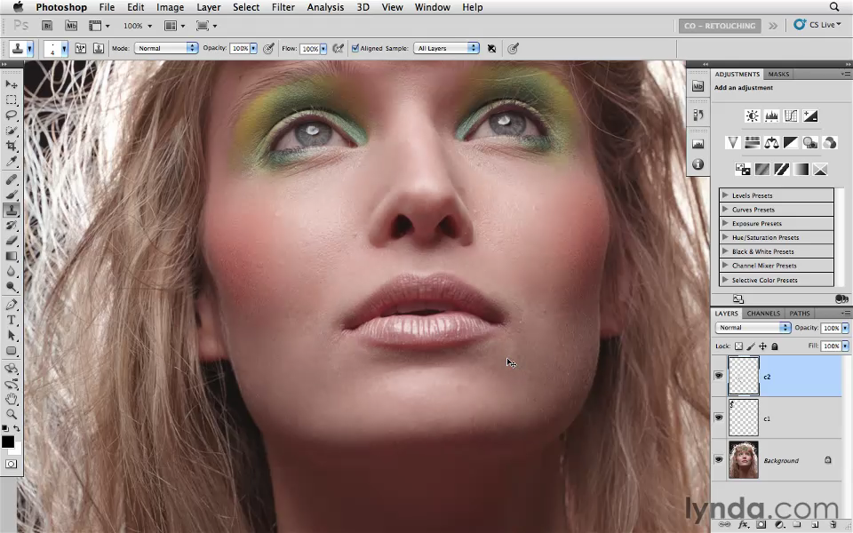Viewport: 853px width, 533px height.
Task: Toggle lock position
Action: pos(762,346)
